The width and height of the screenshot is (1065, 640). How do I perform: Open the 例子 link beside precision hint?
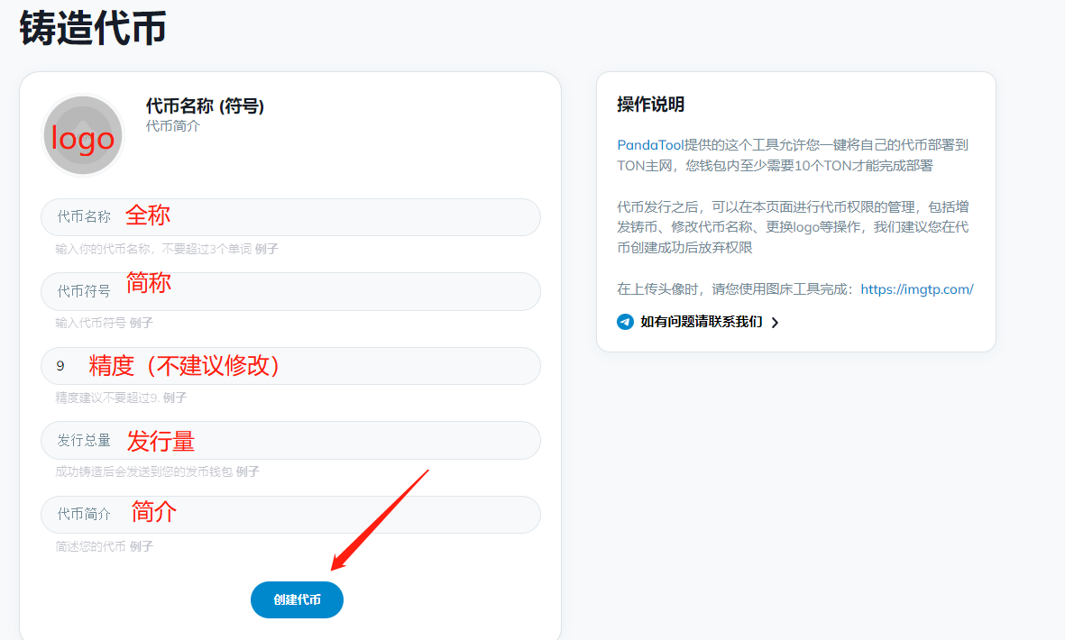pos(175,398)
